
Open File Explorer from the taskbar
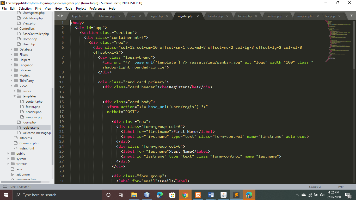pyautogui.click(x=134, y=195)
